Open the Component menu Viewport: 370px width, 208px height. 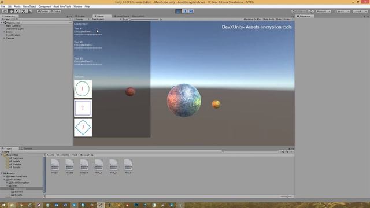pyautogui.click(x=45, y=6)
